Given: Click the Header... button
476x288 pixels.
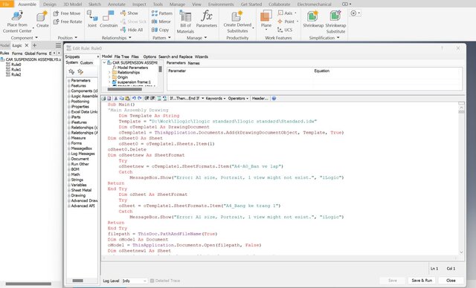Looking at the screenshot, I should tap(260, 99).
